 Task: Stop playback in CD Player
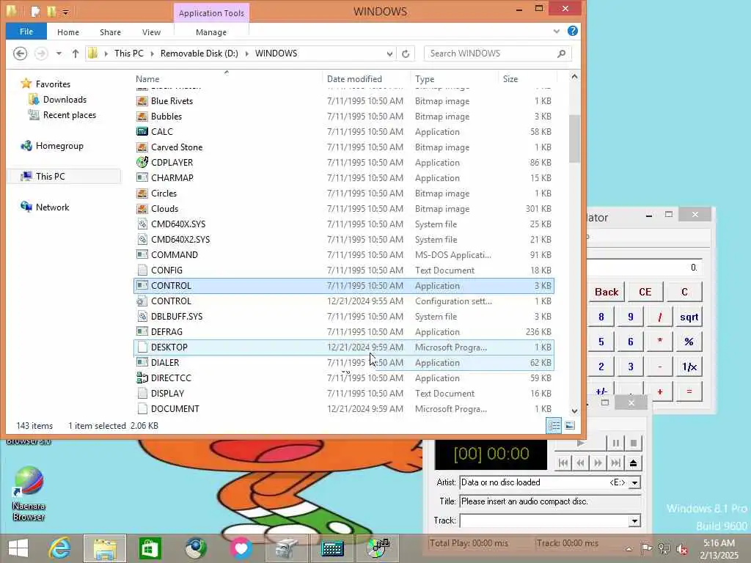tap(633, 444)
